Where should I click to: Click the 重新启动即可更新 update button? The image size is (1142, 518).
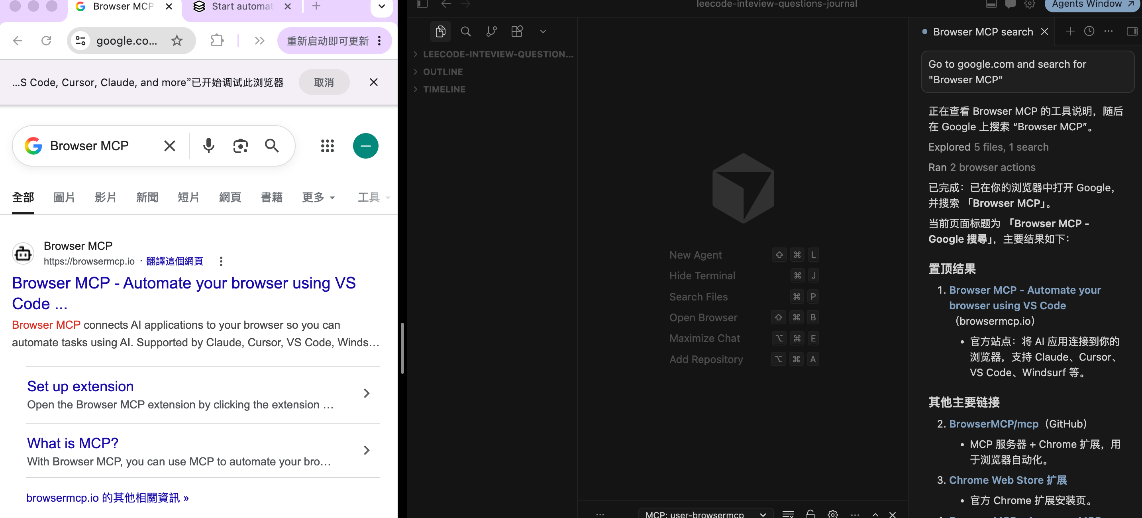pos(328,41)
